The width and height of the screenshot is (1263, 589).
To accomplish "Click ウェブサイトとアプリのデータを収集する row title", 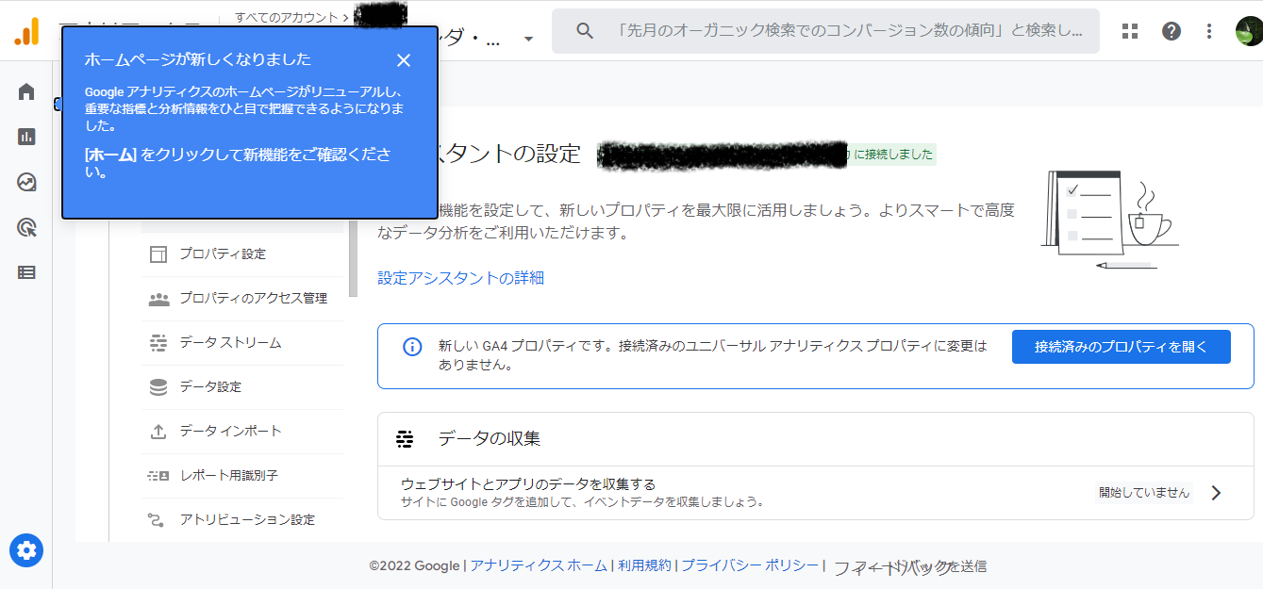I will coord(528,483).
